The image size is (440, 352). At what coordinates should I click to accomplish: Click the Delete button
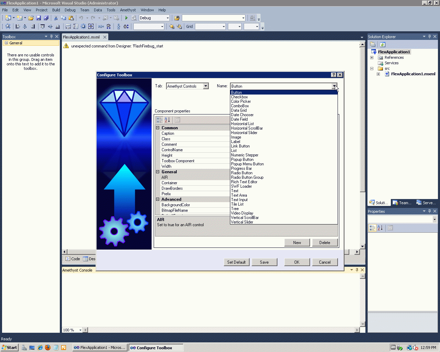tap(325, 242)
